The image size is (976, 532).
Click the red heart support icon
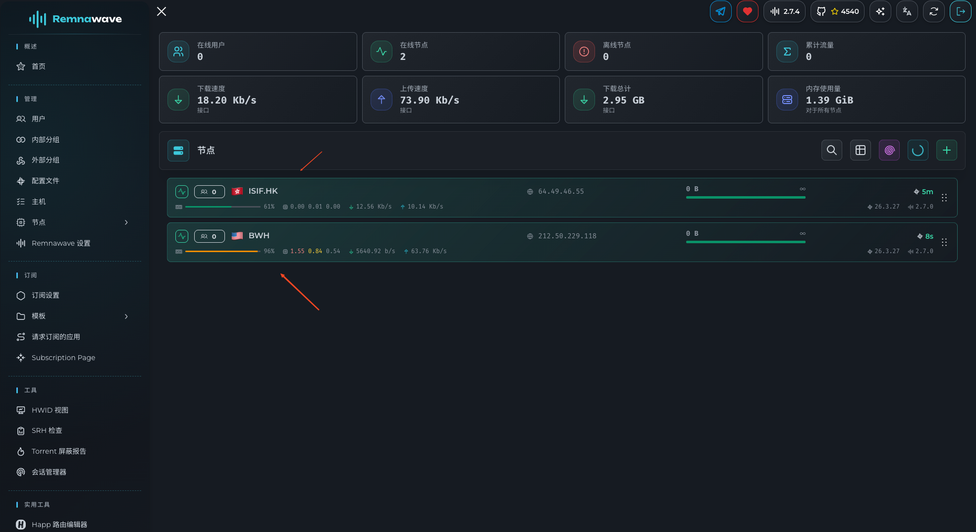[x=747, y=11]
